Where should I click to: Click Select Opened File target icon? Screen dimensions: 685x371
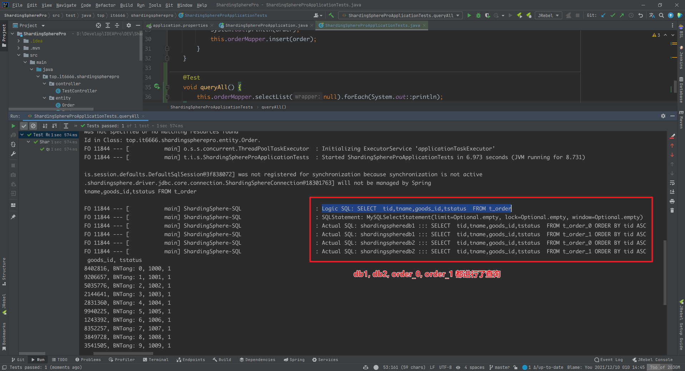98,25
